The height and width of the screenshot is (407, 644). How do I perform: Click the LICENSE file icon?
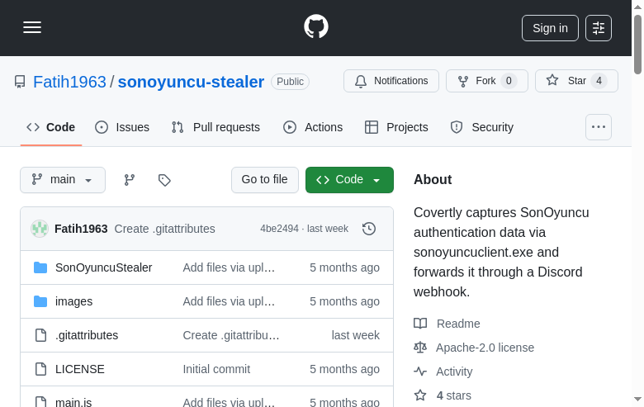[x=40, y=369]
